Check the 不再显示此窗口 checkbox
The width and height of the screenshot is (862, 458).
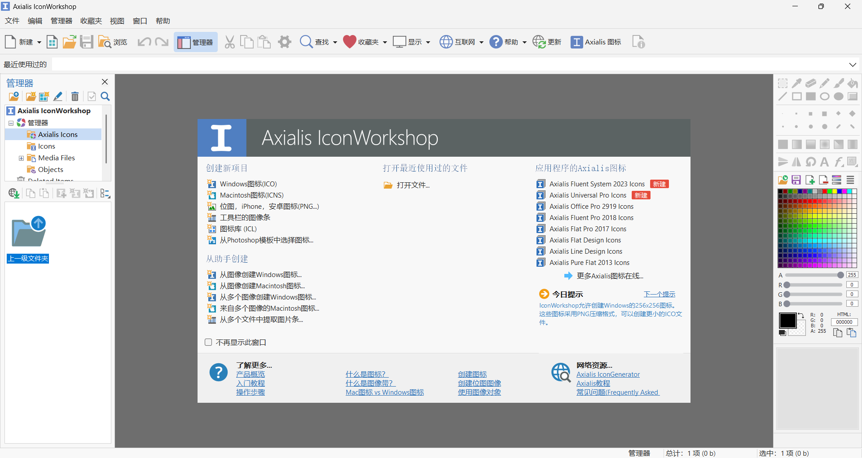[x=208, y=342]
